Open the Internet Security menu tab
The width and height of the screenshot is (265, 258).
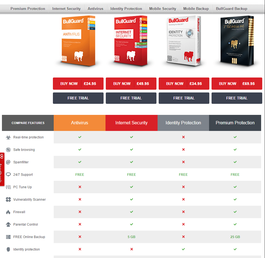pos(66,9)
